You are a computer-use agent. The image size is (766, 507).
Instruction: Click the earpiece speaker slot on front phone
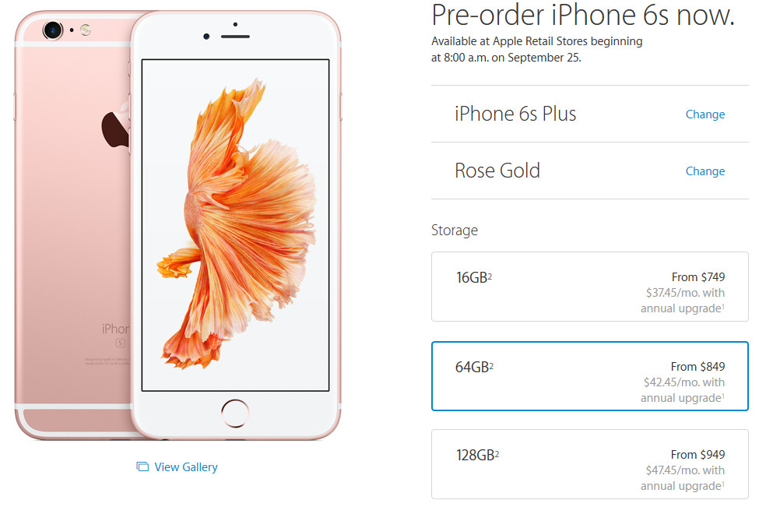click(x=235, y=36)
